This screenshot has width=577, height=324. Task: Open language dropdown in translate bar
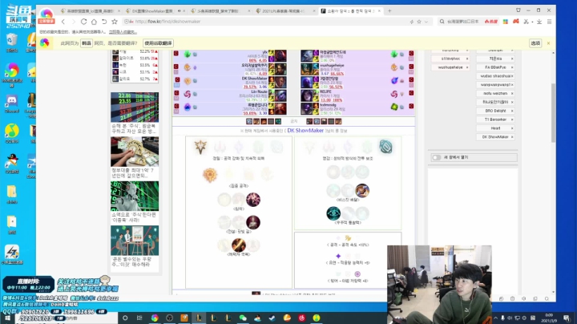[87, 43]
